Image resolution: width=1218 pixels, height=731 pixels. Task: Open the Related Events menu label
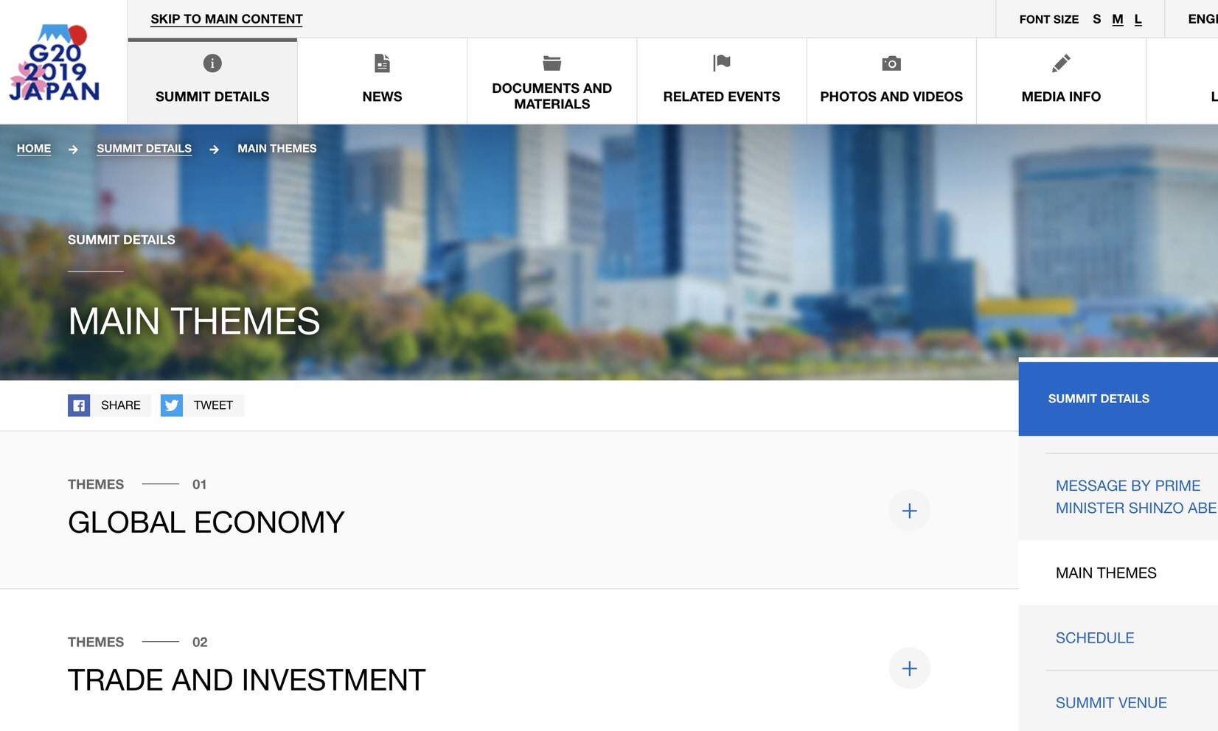[722, 97]
